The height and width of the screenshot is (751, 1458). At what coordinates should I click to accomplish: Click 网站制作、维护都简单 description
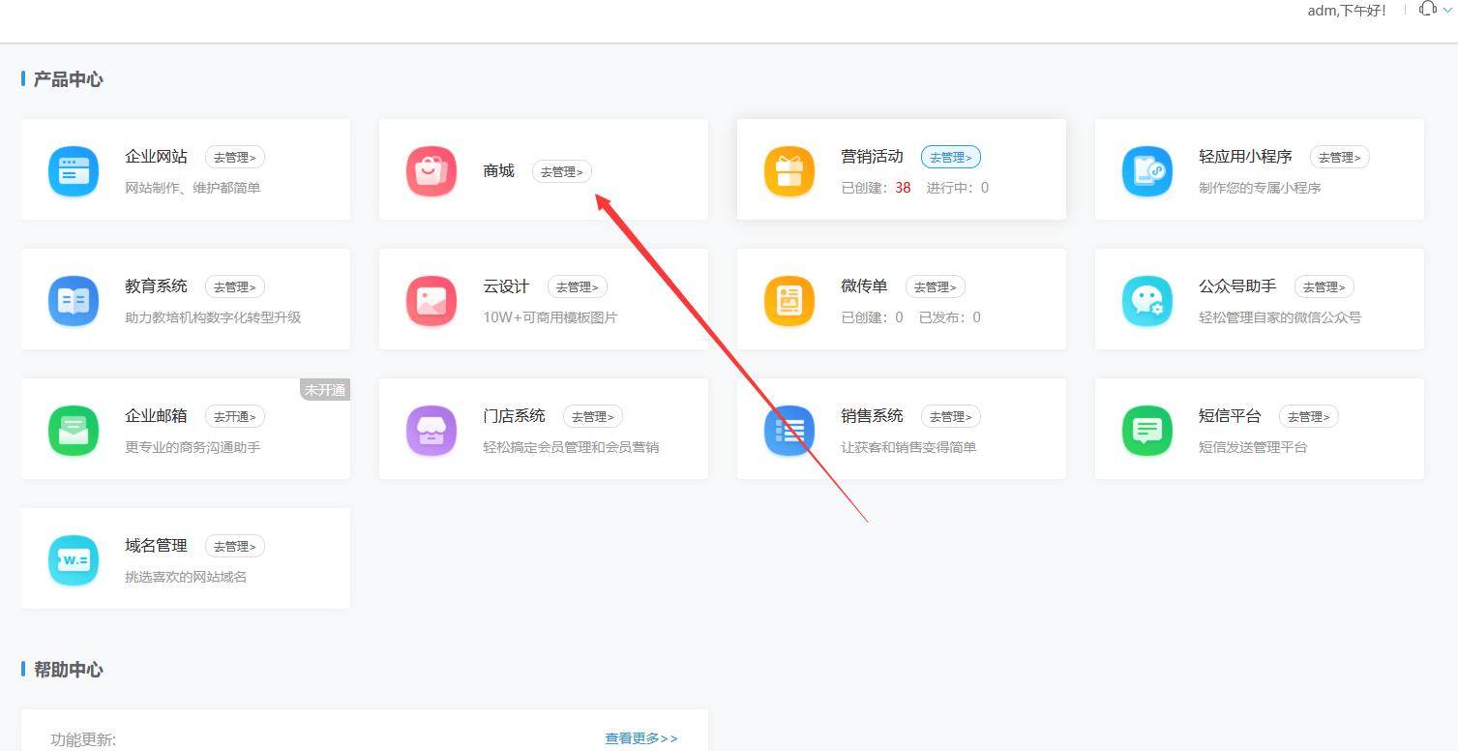click(x=193, y=188)
